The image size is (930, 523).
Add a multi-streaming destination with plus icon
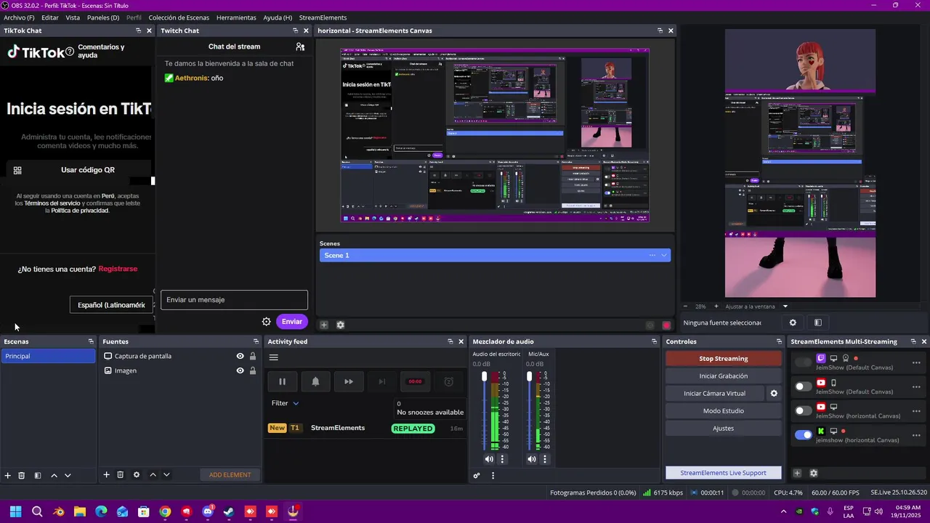(797, 474)
